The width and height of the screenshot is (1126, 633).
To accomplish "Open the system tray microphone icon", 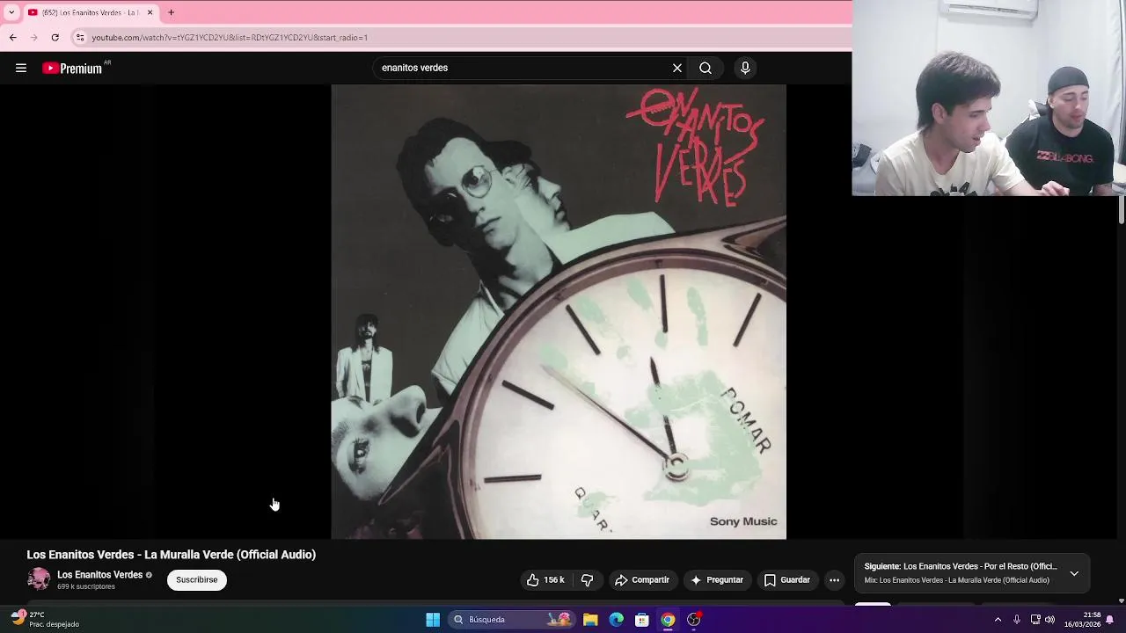I will click(x=1017, y=620).
